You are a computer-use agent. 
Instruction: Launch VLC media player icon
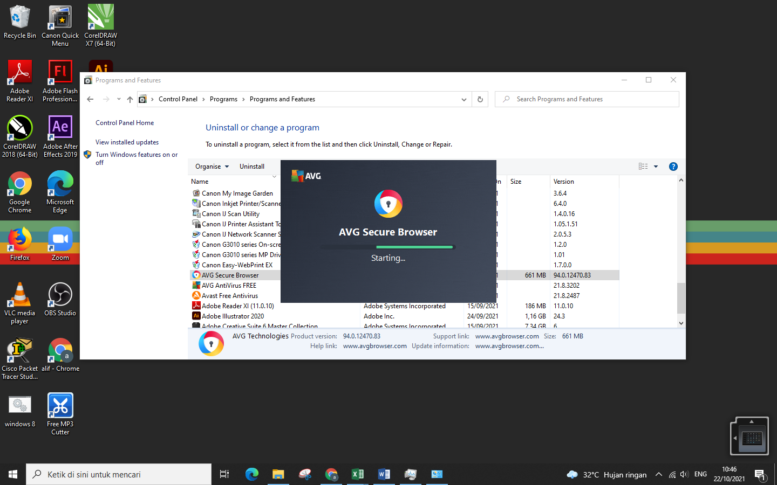pyautogui.click(x=19, y=303)
